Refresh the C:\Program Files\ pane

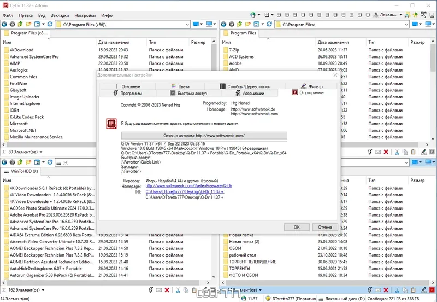269,24
